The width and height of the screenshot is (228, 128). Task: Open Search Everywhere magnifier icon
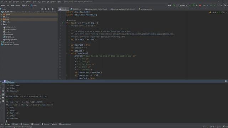(x=225, y=5)
